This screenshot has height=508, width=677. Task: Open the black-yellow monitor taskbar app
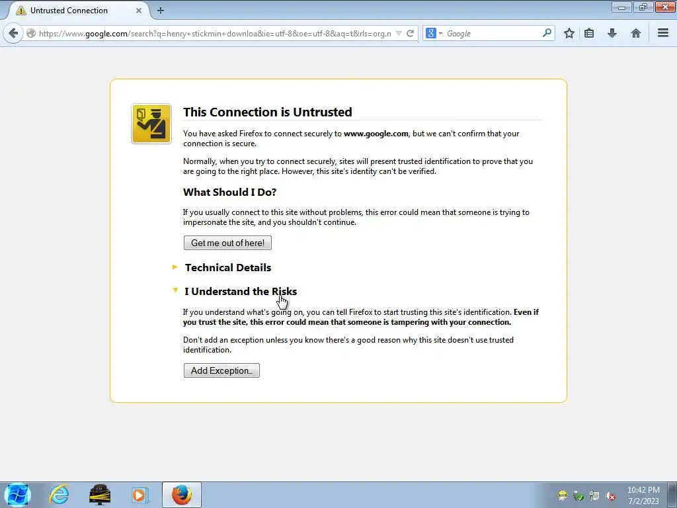click(100, 495)
